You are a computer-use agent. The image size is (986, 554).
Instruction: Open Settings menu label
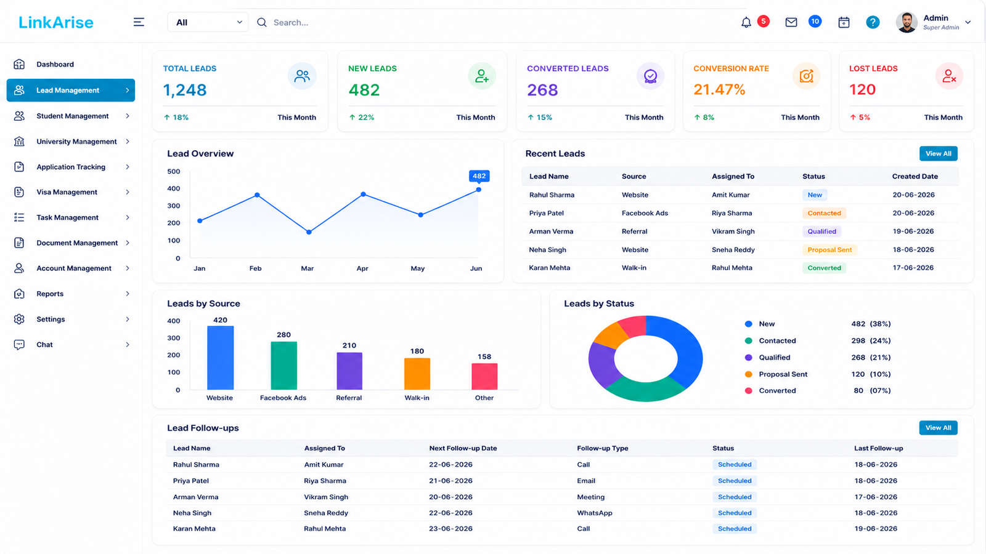pos(51,319)
